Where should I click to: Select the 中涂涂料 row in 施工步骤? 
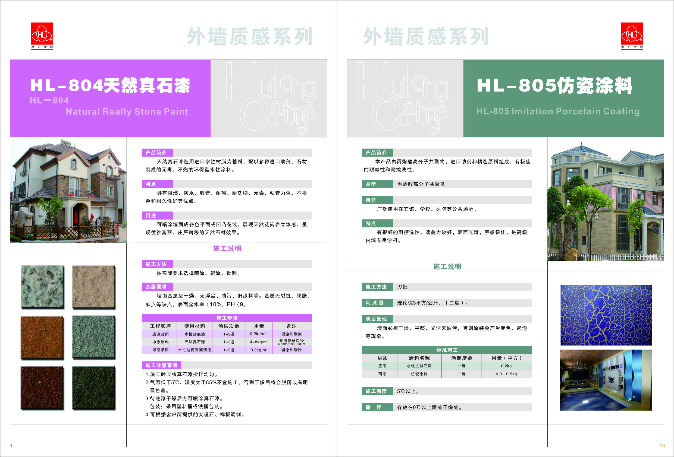point(160,342)
